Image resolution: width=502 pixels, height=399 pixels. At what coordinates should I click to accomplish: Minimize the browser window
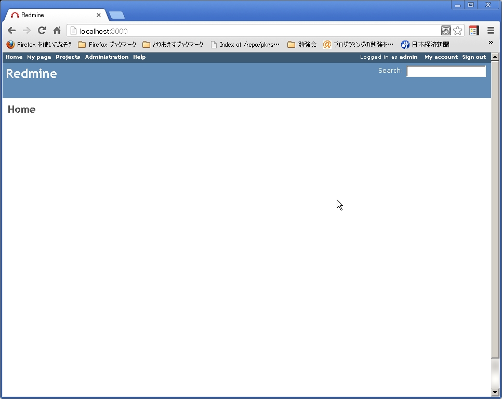[458, 5]
